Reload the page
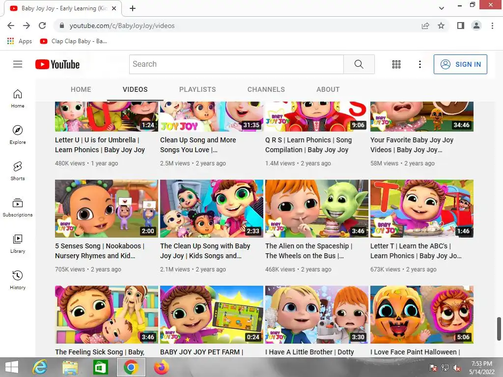The height and width of the screenshot is (377, 503). coord(42,26)
